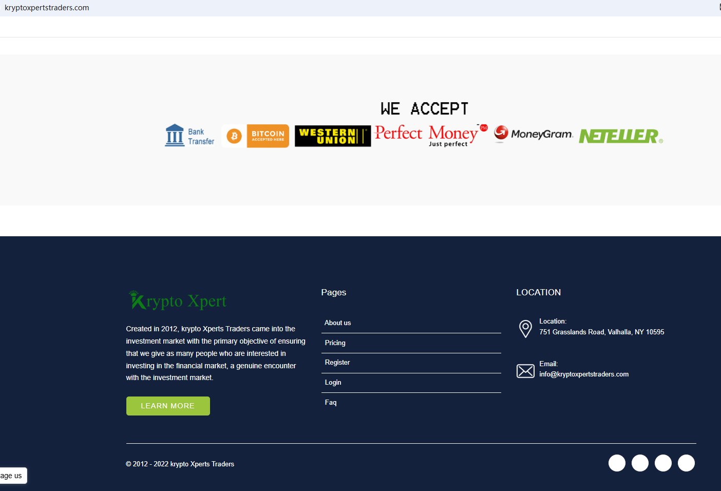The width and height of the screenshot is (721, 491).
Task: Select the Perfect Money payment icon
Action: click(429, 135)
